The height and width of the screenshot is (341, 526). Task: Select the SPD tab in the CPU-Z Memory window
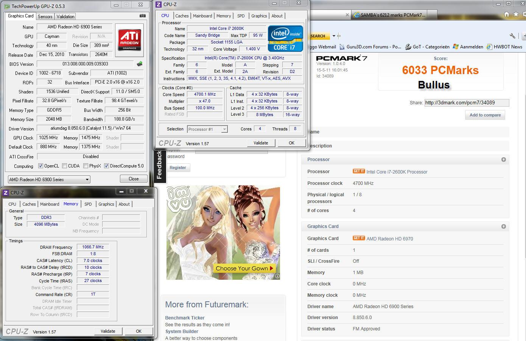[x=88, y=204]
